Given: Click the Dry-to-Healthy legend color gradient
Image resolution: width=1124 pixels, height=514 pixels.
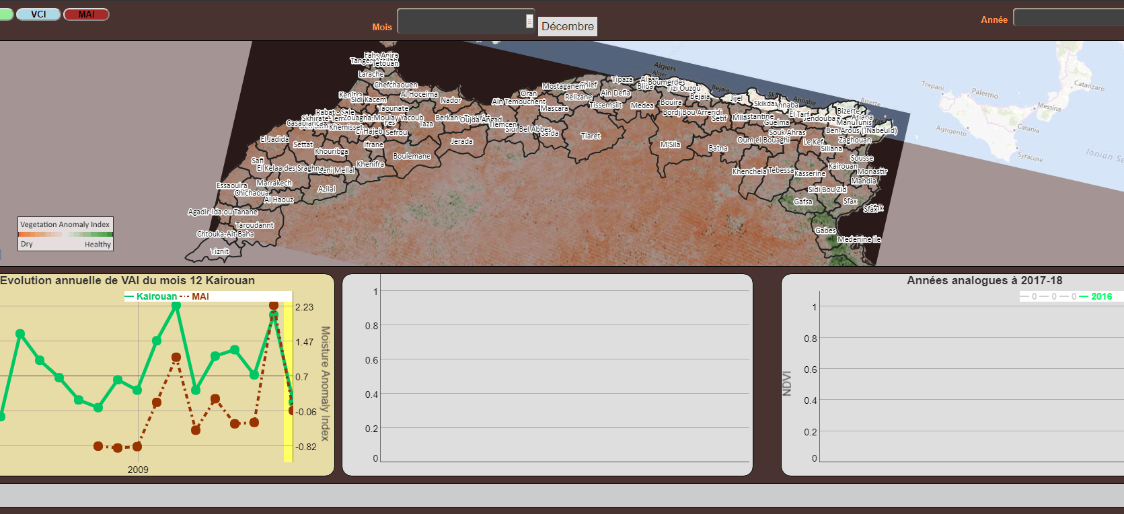Looking at the screenshot, I should pos(65,234).
